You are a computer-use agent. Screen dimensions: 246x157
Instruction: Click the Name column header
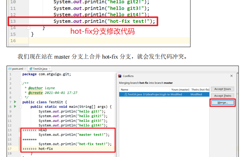[125, 90]
